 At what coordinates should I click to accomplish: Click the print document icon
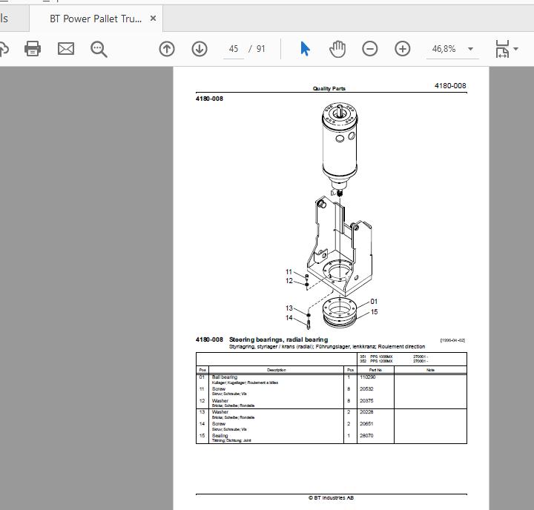[x=33, y=49]
